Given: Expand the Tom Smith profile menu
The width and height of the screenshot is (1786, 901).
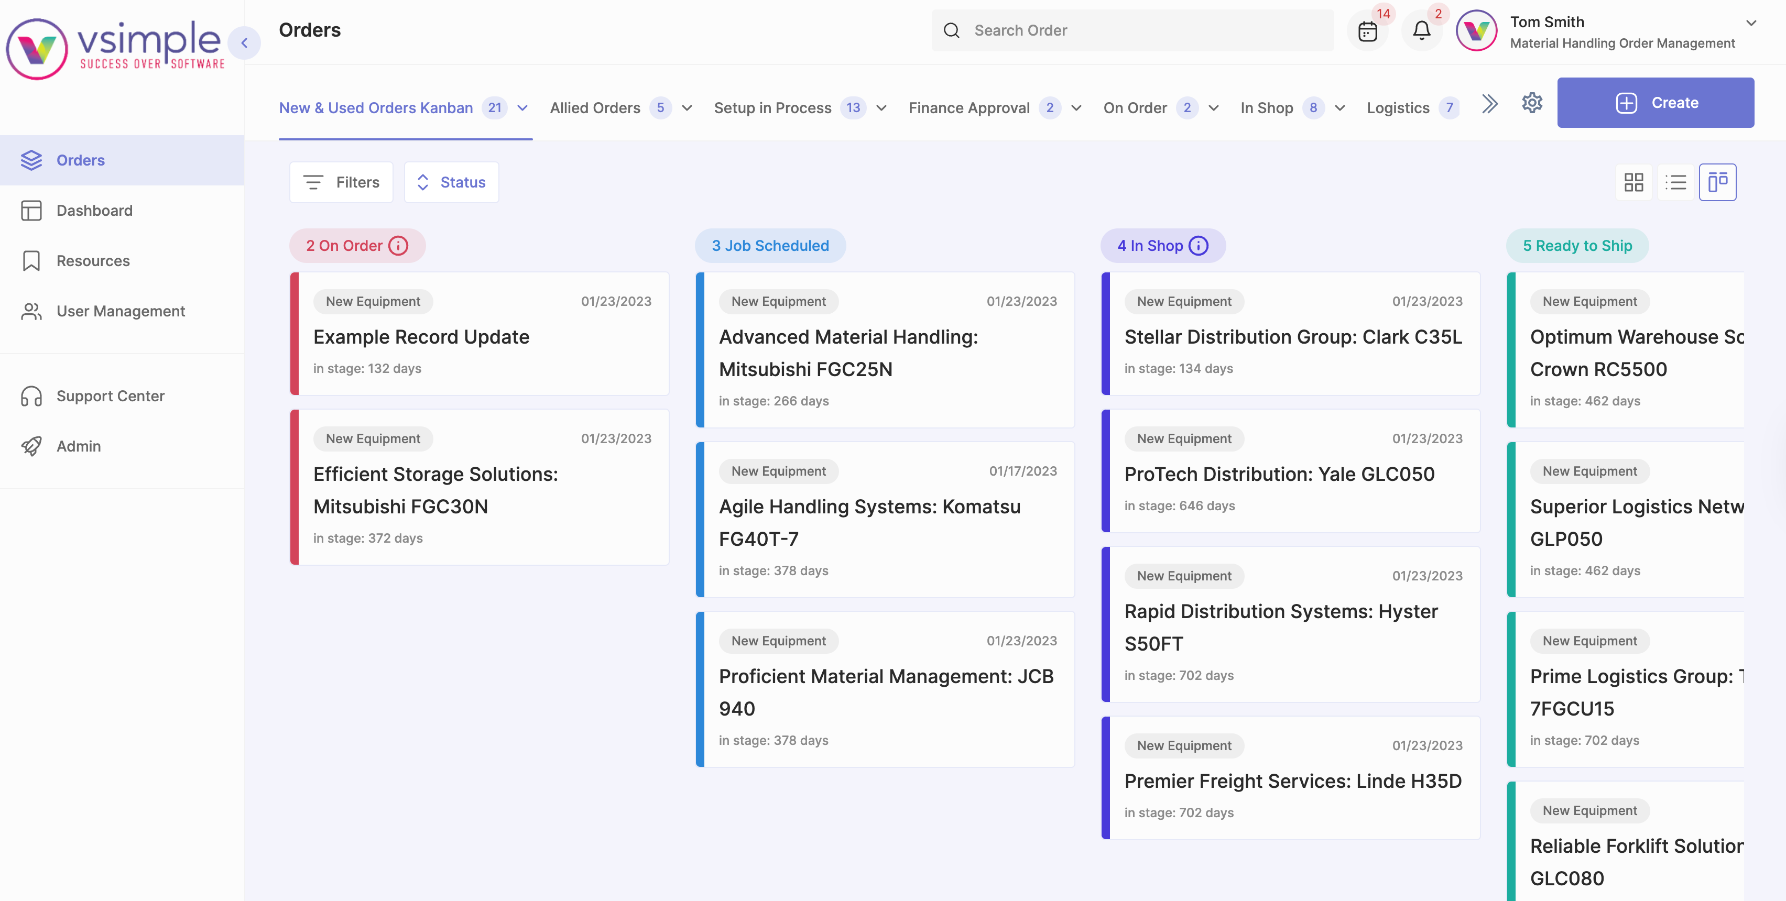Looking at the screenshot, I should [x=1752, y=23].
